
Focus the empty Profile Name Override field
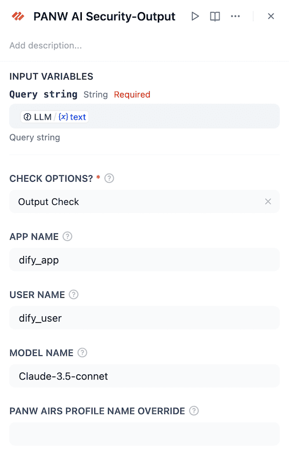point(144,434)
